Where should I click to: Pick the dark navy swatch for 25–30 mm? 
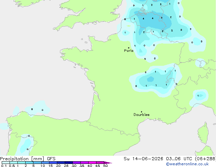pos(69,163)
